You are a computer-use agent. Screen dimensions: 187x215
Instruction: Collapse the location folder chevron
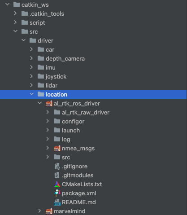click(x=31, y=94)
